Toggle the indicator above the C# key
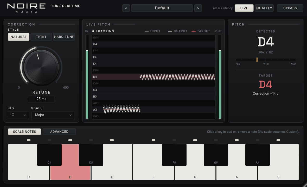The width and height of the screenshot is (307, 187). (x=49, y=140)
